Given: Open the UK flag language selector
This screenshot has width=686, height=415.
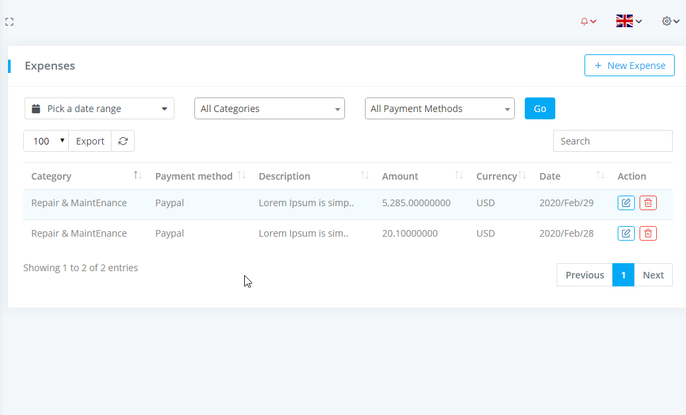Looking at the screenshot, I should click(x=628, y=21).
